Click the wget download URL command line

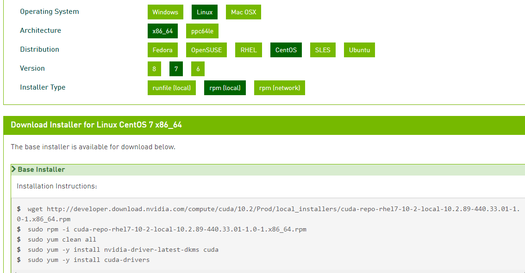(268, 214)
